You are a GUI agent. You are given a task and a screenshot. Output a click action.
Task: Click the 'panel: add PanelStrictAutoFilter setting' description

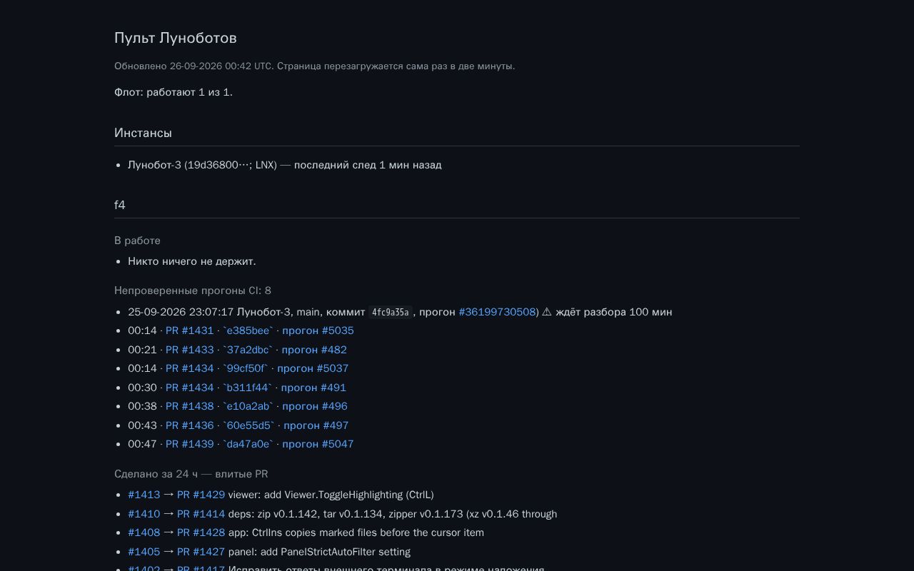[319, 552]
